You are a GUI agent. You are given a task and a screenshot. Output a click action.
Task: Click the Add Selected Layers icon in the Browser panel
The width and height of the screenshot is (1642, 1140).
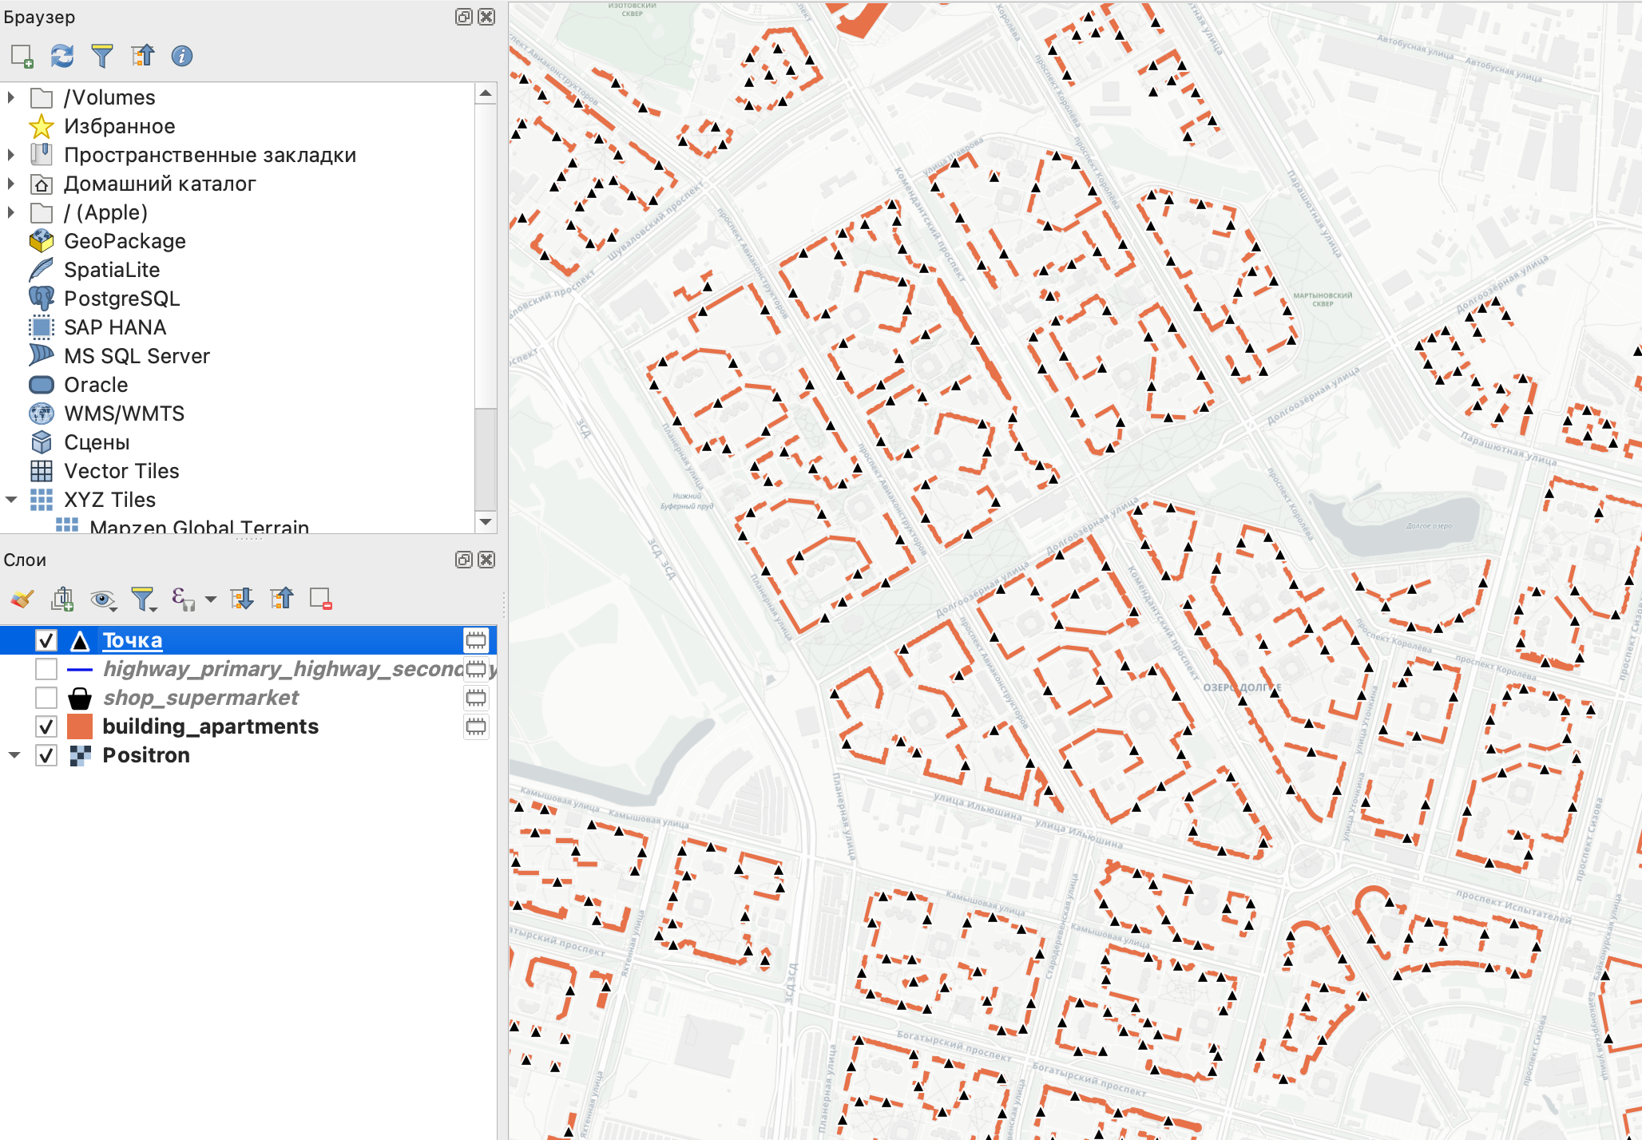[x=22, y=56]
